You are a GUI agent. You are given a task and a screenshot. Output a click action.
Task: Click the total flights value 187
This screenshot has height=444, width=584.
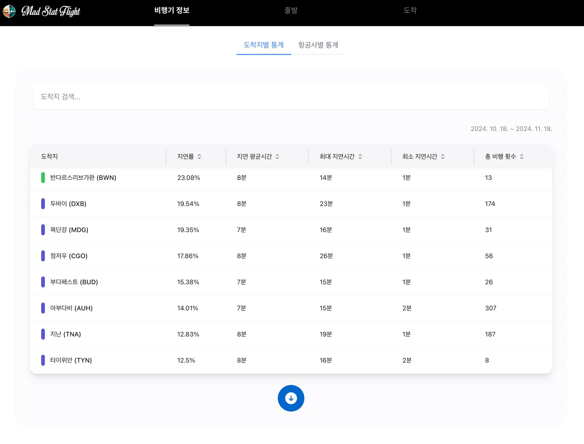coord(490,335)
